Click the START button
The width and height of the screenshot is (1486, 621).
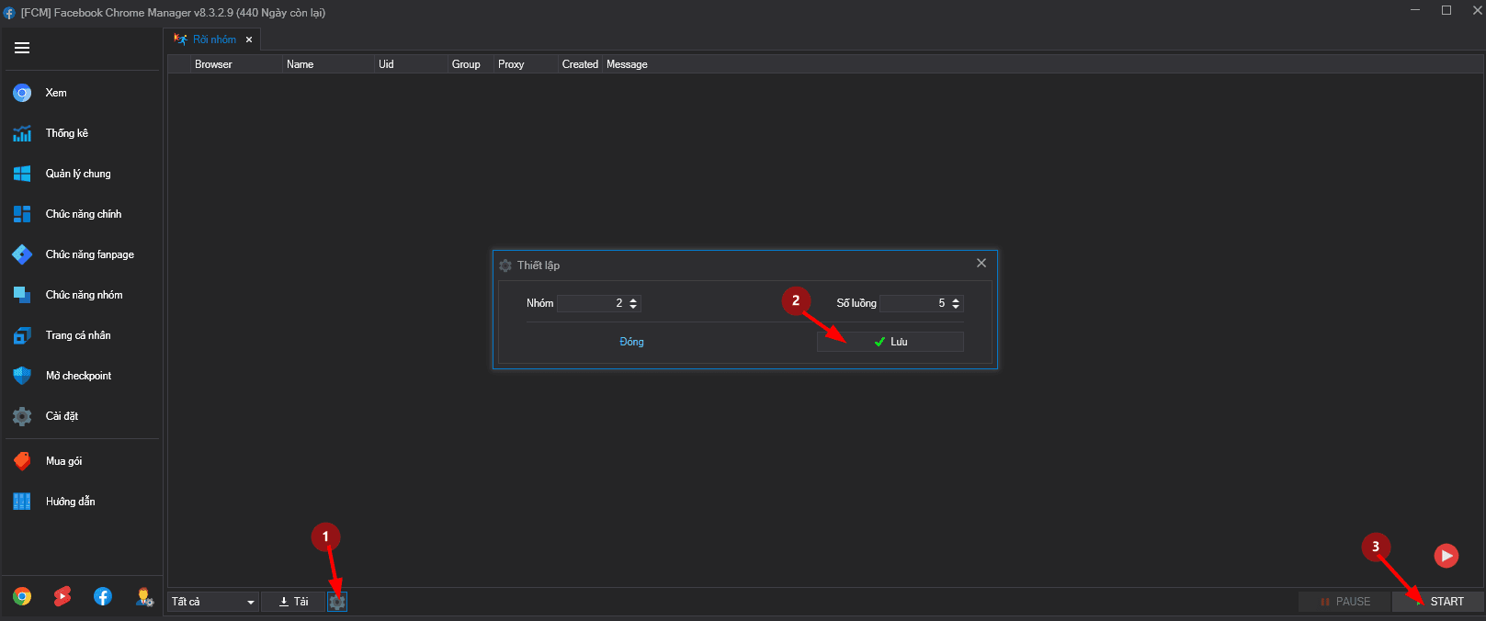[1438, 602]
